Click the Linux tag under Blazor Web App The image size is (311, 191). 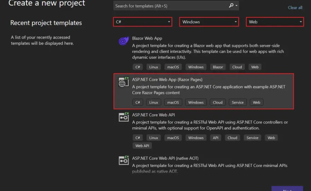point(153,67)
